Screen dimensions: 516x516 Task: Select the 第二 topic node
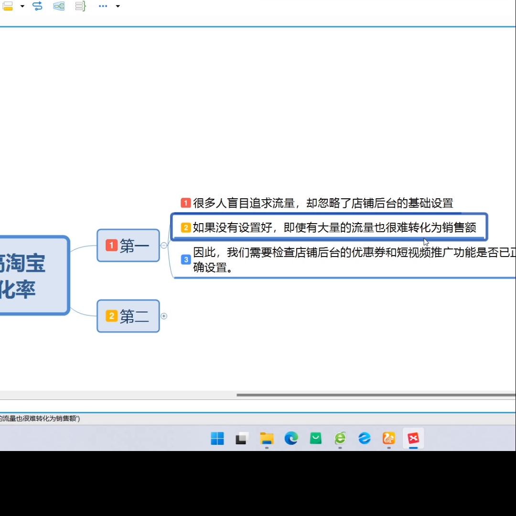[129, 316]
